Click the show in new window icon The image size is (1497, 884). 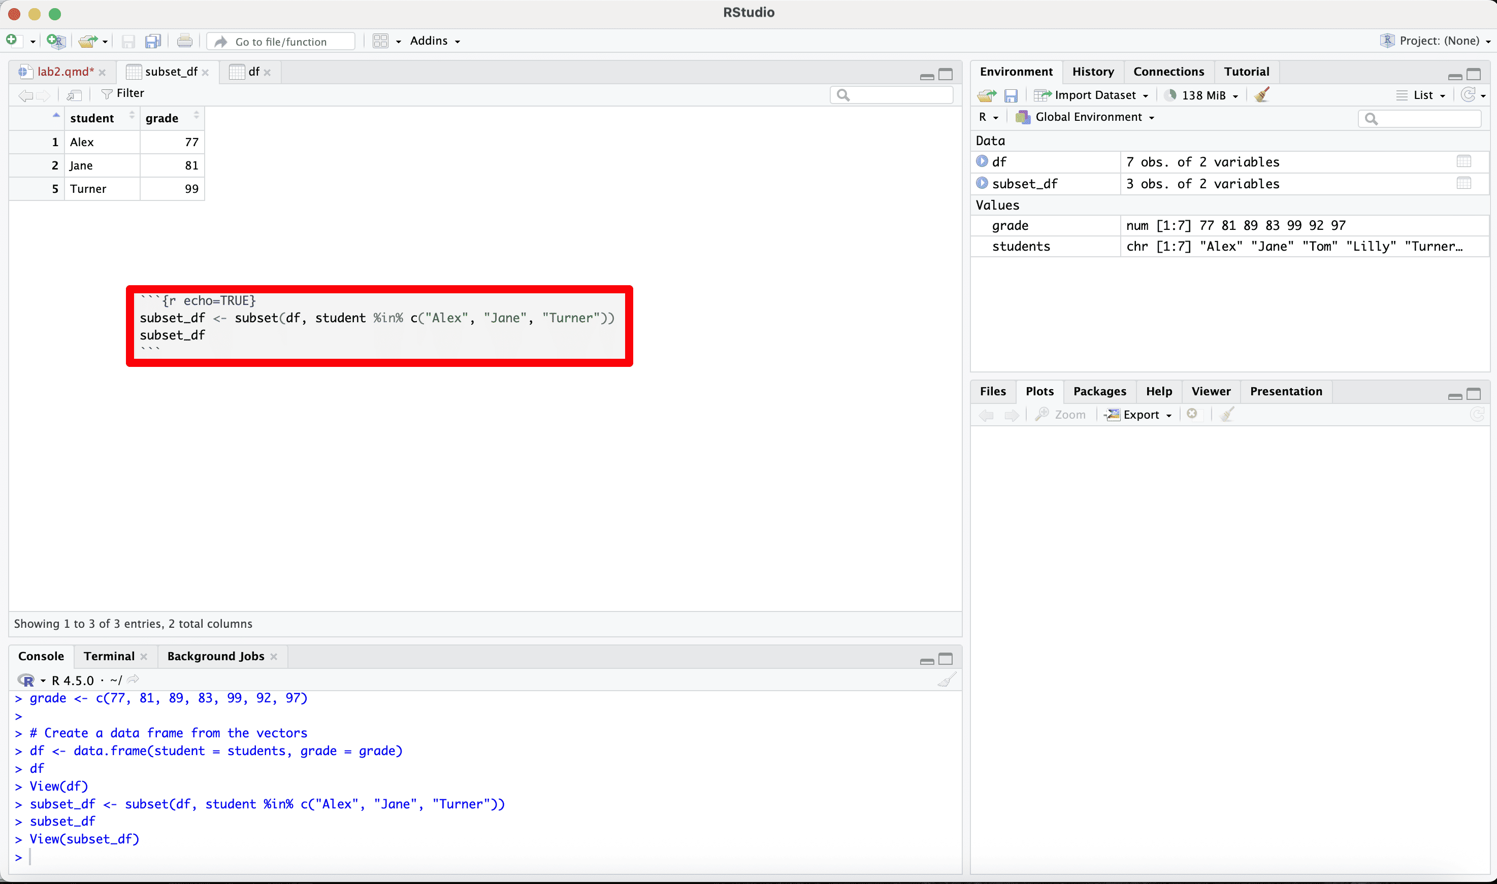pyautogui.click(x=74, y=95)
